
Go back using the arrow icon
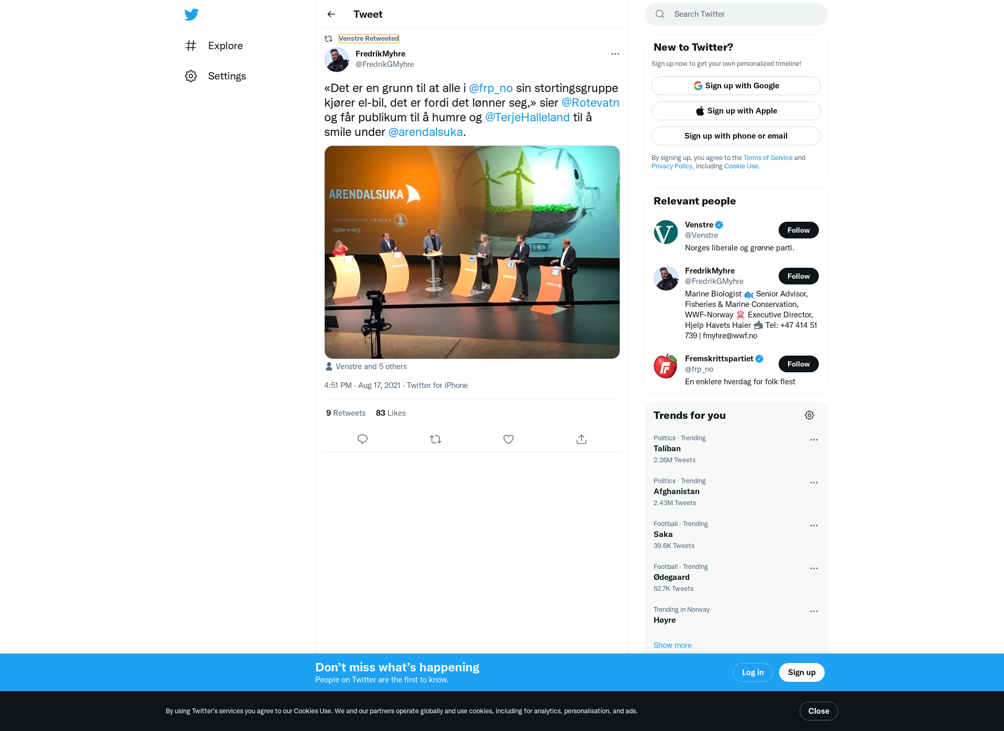(x=331, y=14)
